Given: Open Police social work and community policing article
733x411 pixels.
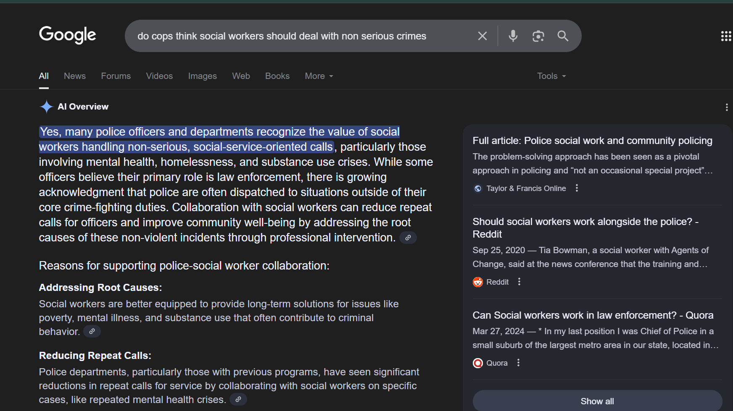Looking at the screenshot, I should coord(592,141).
